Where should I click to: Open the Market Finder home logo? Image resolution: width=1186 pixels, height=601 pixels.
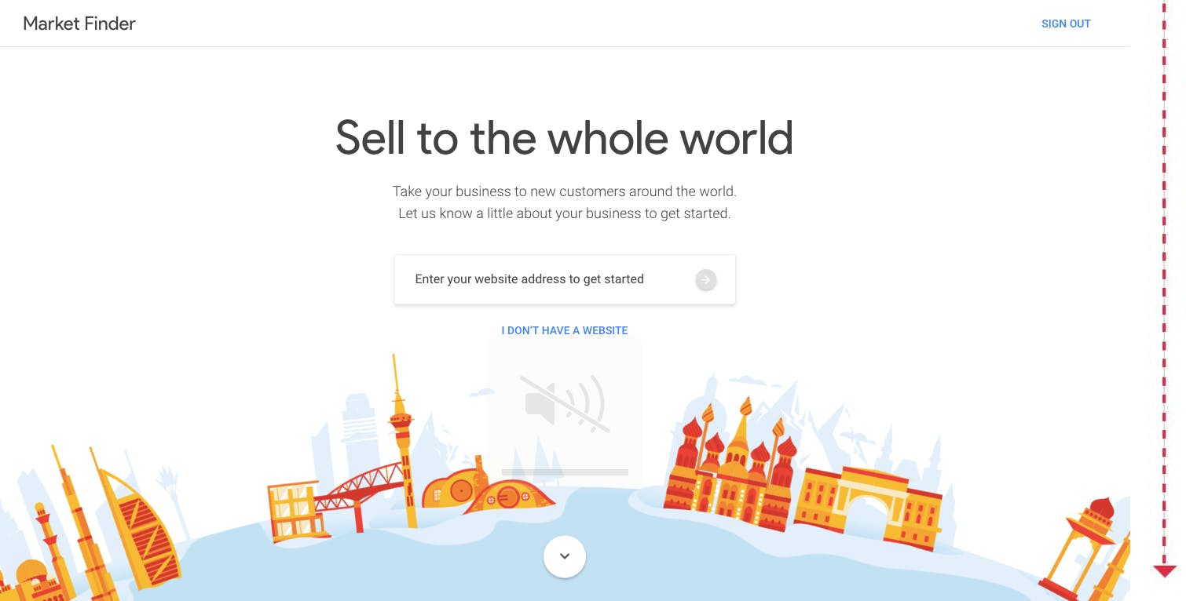[79, 24]
